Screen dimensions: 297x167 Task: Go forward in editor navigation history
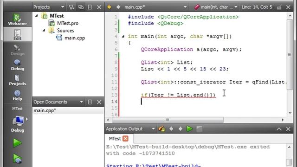pyautogui.click(x=118, y=7)
